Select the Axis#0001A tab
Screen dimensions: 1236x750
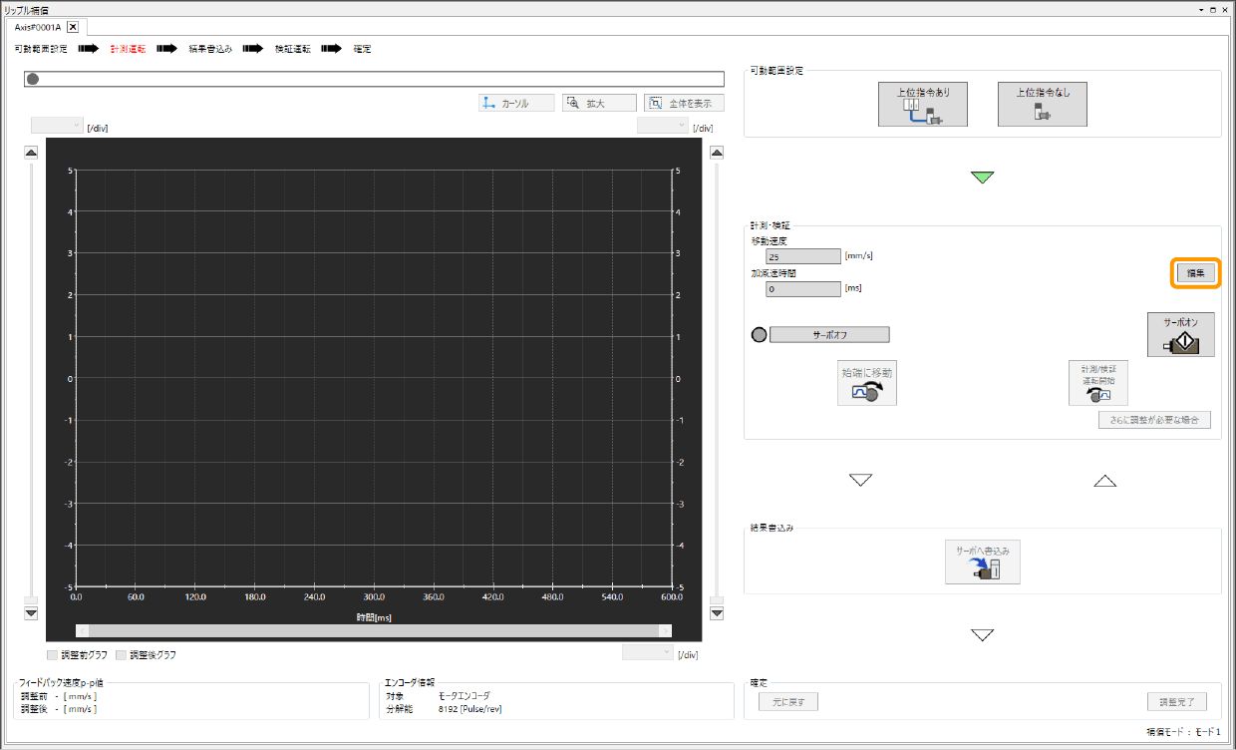pos(38,27)
